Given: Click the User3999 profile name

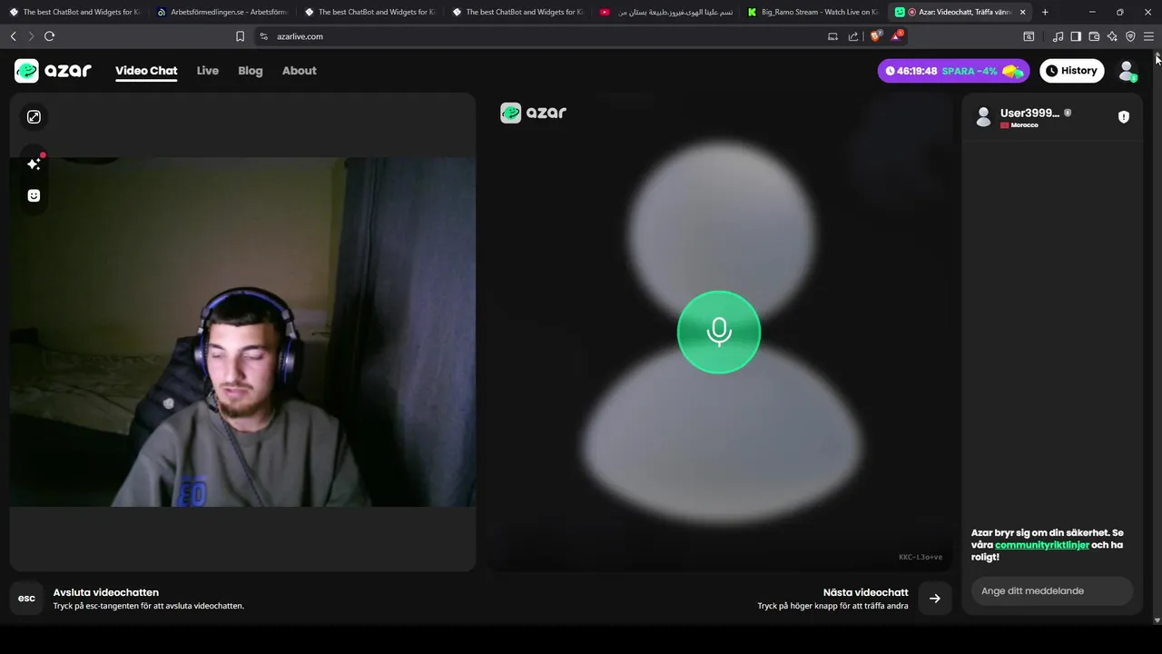Looking at the screenshot, I should tap(1029, 113).
